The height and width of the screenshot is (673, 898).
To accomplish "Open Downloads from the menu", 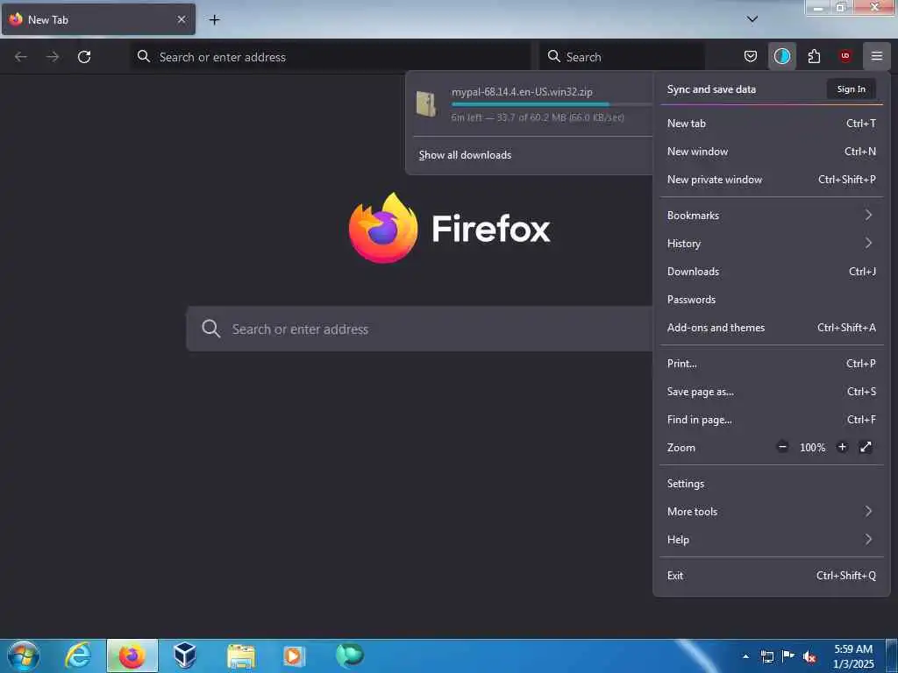I will tap(772, 272).
